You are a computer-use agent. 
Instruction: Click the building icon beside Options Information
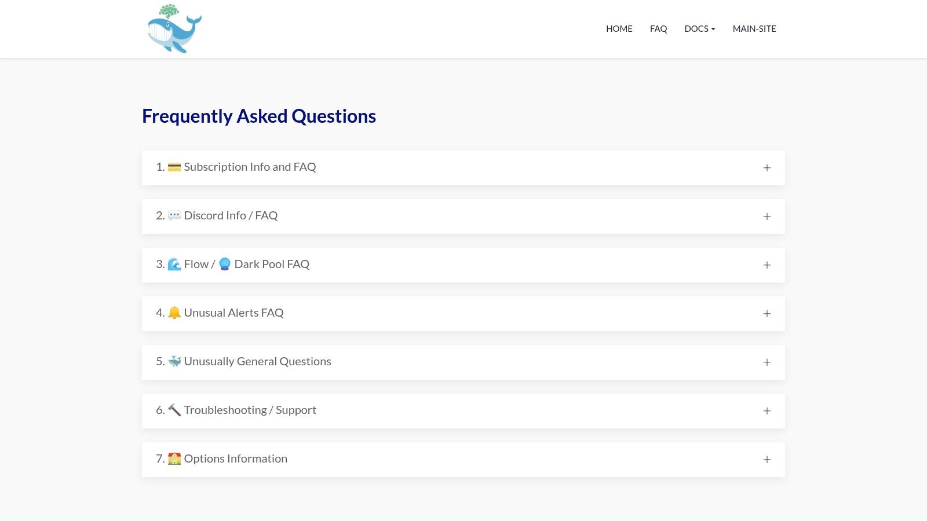pos(174,459)
